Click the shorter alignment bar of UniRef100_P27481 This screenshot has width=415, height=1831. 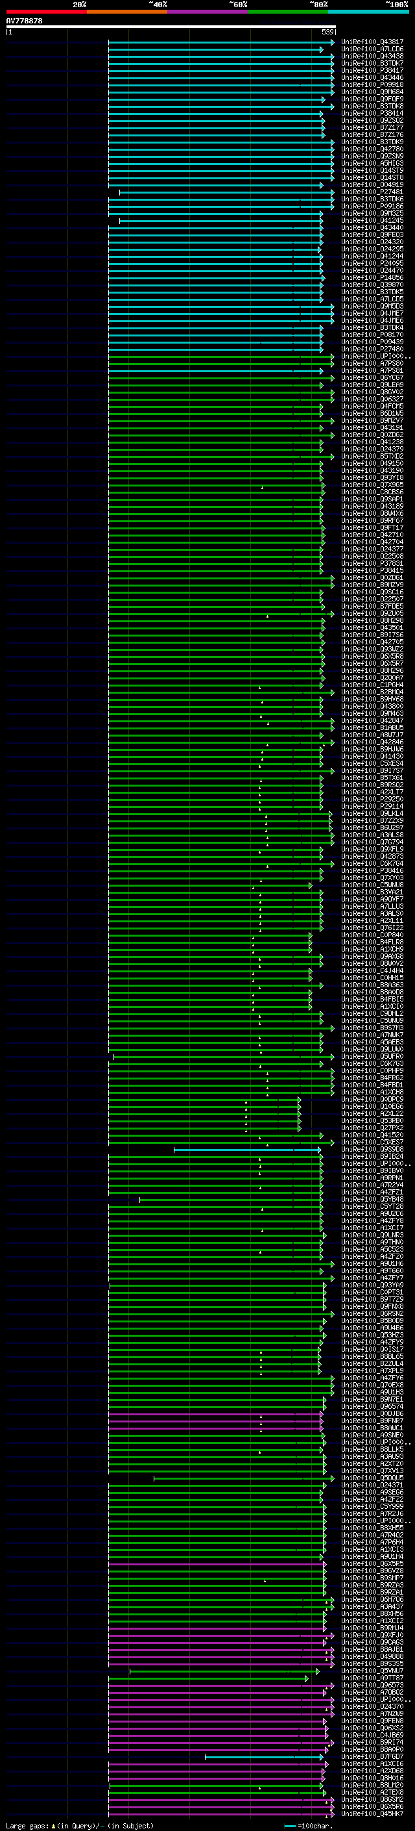coord(227,192)
